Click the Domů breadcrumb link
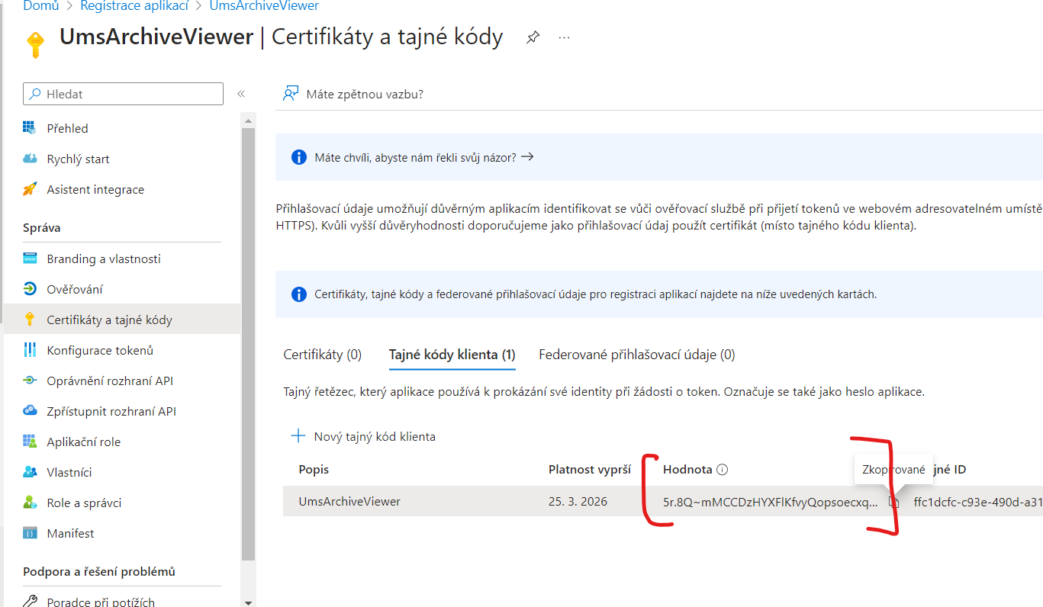 point(41,6)
